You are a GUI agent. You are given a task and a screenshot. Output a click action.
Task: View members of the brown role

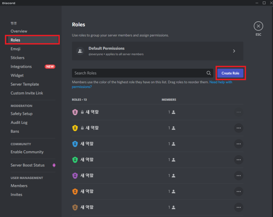[x=172, y=207]
